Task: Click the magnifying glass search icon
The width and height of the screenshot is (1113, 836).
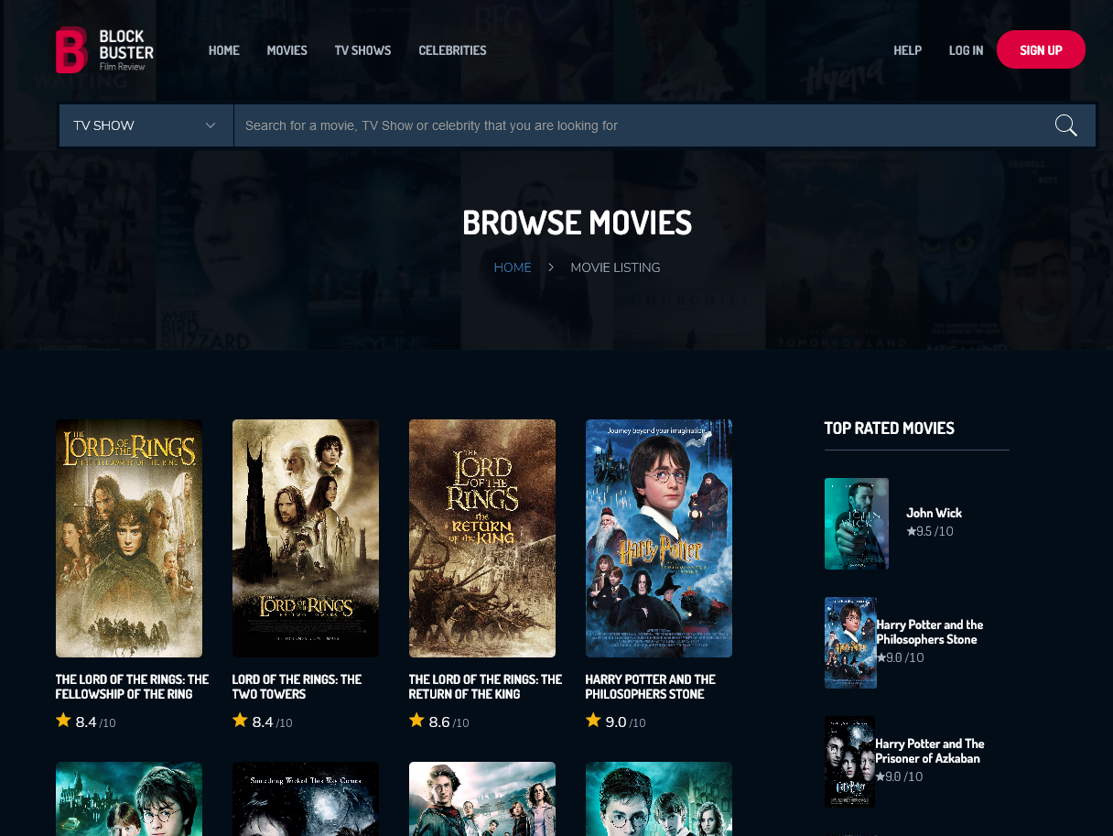Action: (x=1065, y=125)
